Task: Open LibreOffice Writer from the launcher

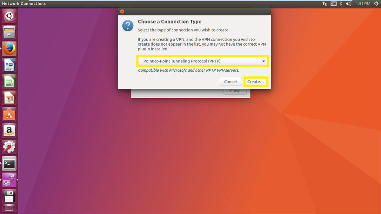Action: tap(9, 65)
